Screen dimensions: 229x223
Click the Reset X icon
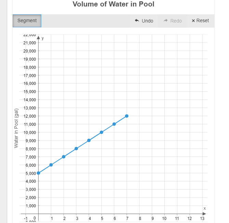(193, 21)
